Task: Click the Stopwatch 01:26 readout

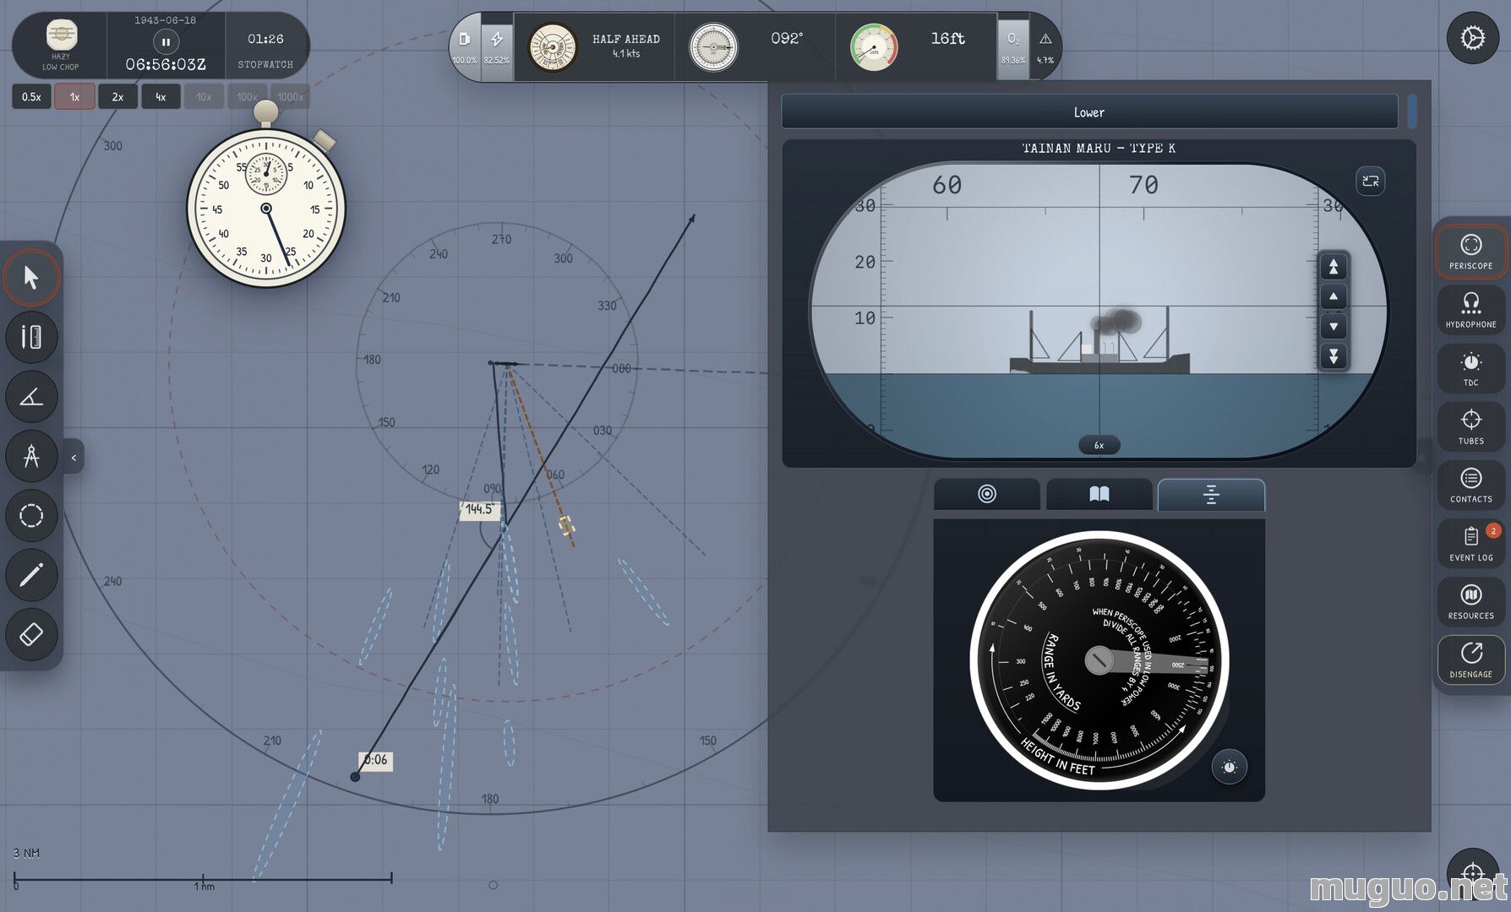Action: pos(265,49)
